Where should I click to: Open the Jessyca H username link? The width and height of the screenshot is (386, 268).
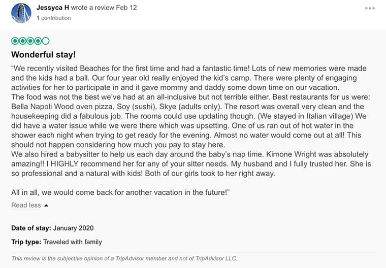pyautogui.click(x=53, y=8)
